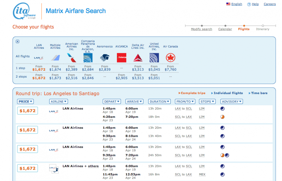This screenshot has height=181, width=282.
Task: Open the Modify search page
Action: [x=201, y=29]
